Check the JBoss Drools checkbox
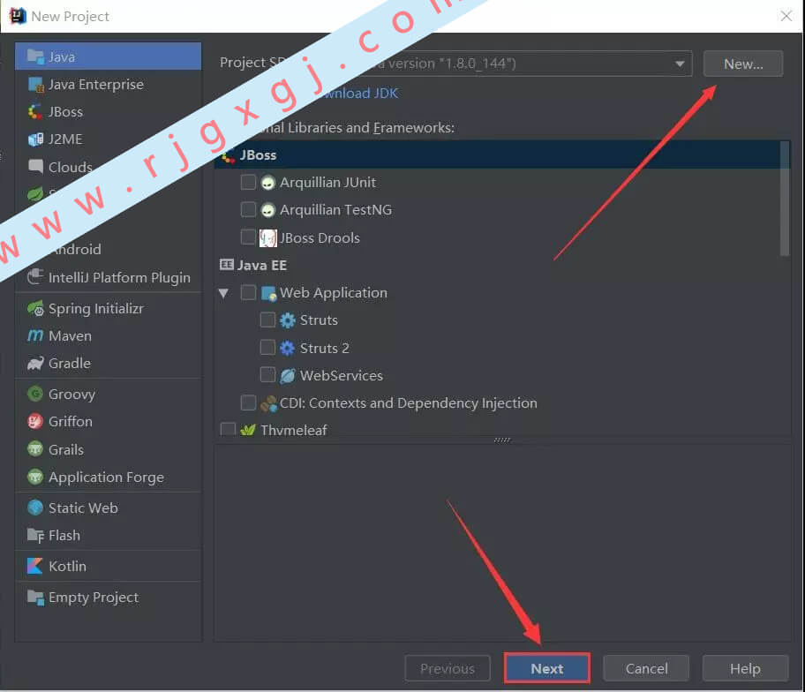The width and height of the screenshot is (805, 692). click(x=248, y=237)
